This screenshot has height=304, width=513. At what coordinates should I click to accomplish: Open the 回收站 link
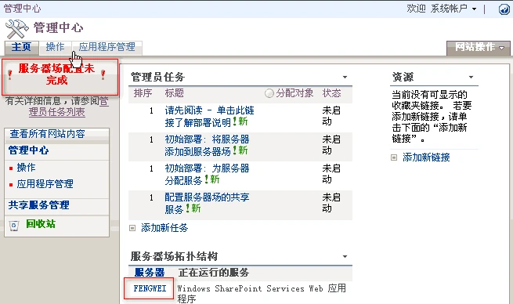coord(41,224)
